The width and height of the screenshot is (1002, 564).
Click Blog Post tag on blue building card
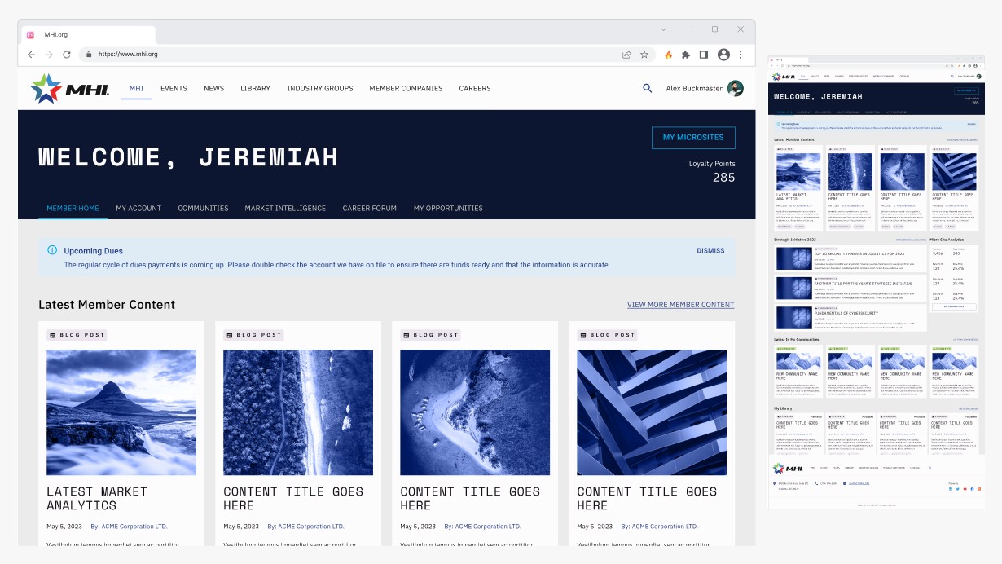pos(607,335)
